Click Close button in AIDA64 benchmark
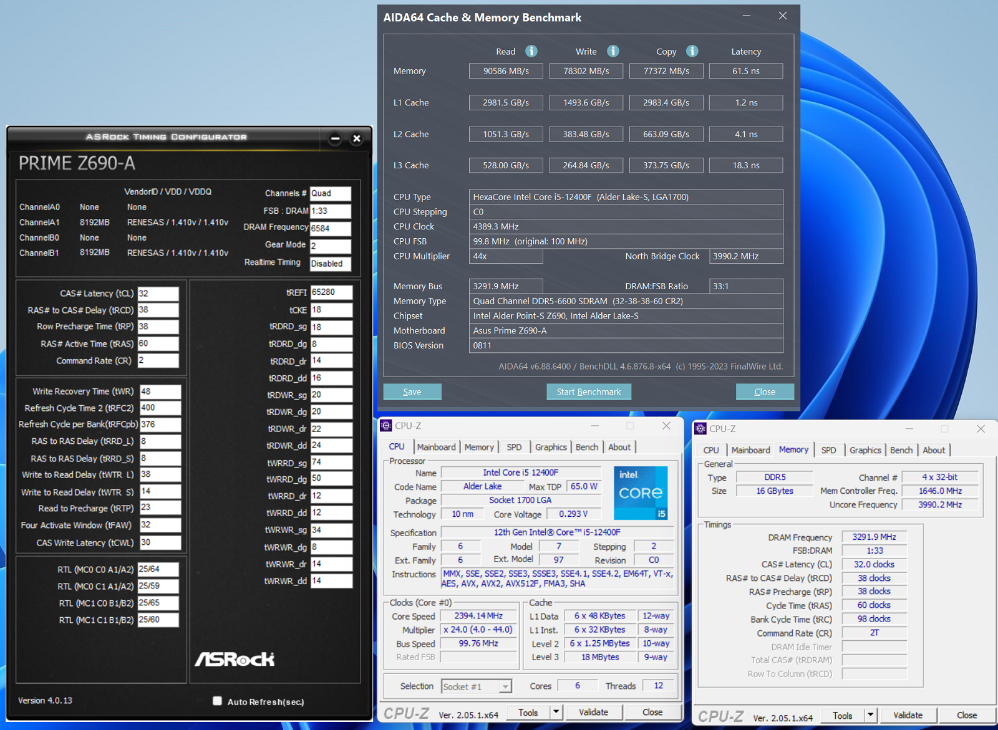This screenshot has width=998, height=730. tap(765, 391)
